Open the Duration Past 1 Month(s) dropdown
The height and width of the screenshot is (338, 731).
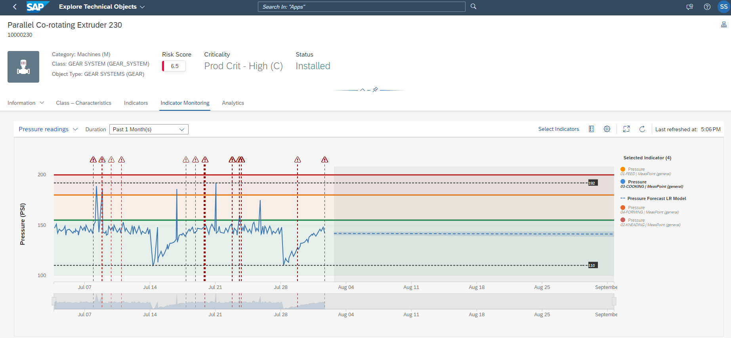tap(149, 129)
